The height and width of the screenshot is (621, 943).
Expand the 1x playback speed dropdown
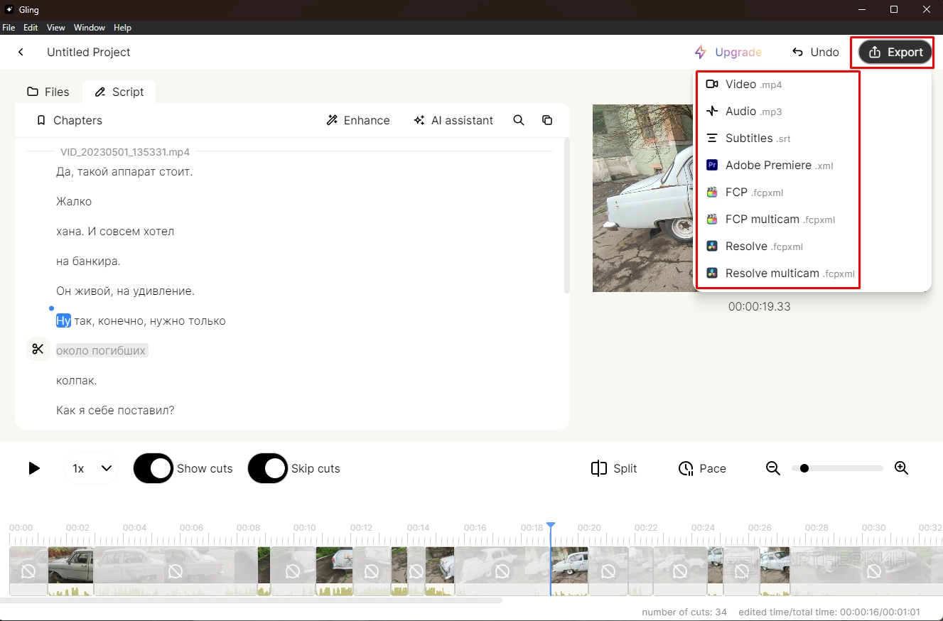pos(91,468)
